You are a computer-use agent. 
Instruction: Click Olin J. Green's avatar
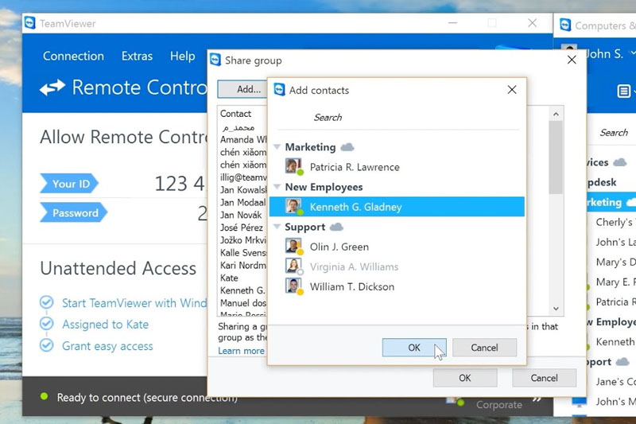coord(293,247)
